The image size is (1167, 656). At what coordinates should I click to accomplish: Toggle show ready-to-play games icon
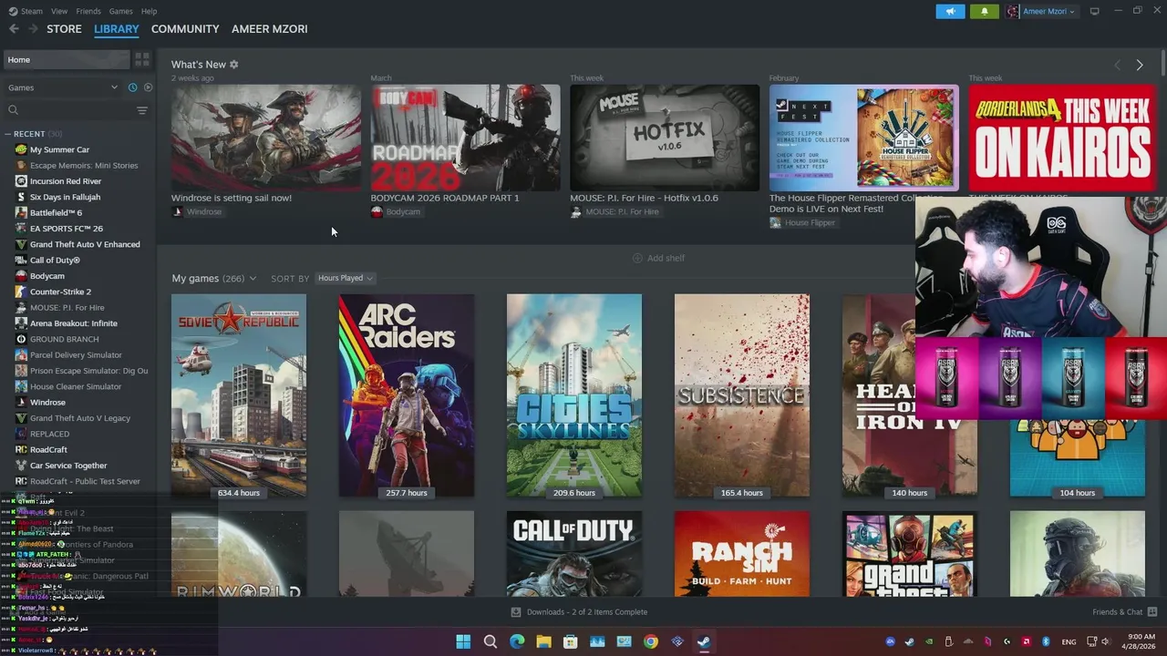148,87
